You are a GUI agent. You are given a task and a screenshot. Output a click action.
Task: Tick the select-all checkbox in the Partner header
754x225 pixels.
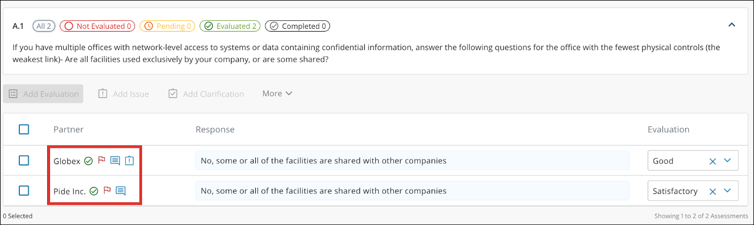[x=24, y=129]
